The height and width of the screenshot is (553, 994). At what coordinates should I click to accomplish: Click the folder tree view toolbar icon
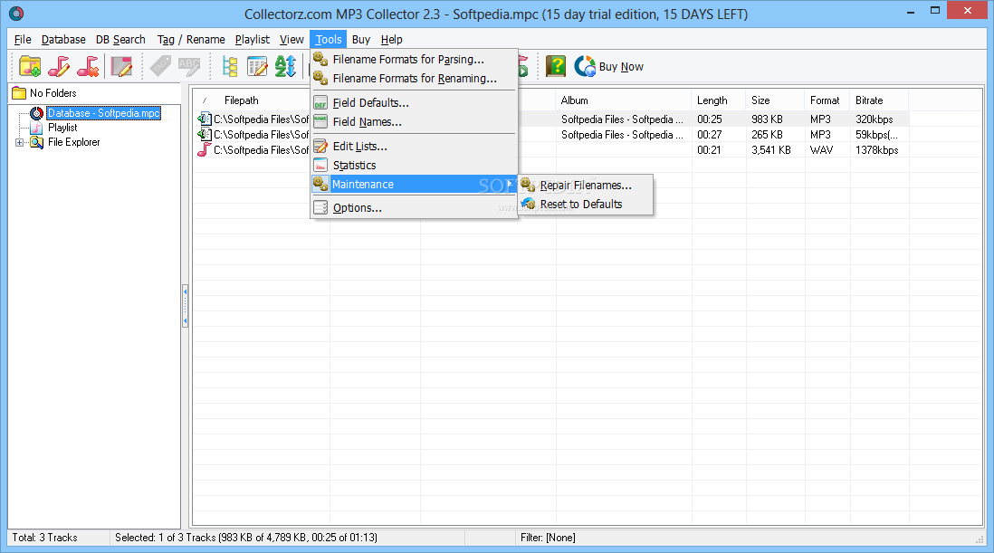229,66
